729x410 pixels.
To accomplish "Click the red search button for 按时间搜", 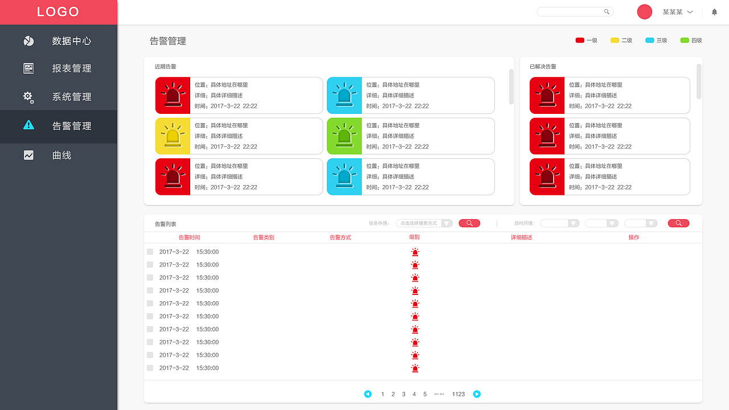I will point(678,223).
